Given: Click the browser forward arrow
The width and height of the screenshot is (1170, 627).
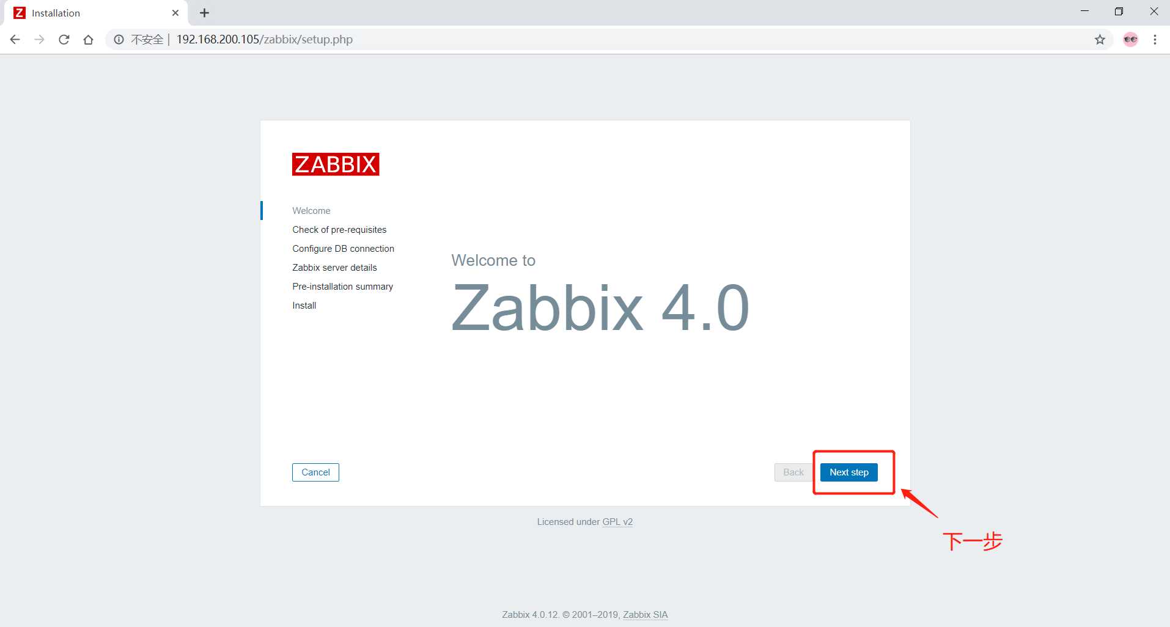Looking at the screenshot, I should coord(39,40).
